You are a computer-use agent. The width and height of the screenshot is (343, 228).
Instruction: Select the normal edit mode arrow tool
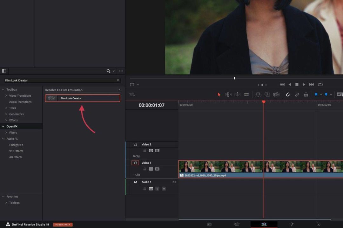[x=219, y=94]
